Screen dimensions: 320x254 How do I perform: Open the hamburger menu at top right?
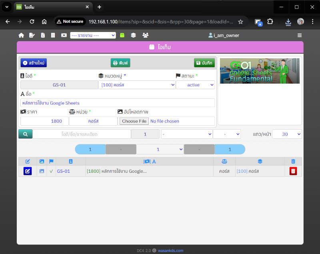click(300, 35)
